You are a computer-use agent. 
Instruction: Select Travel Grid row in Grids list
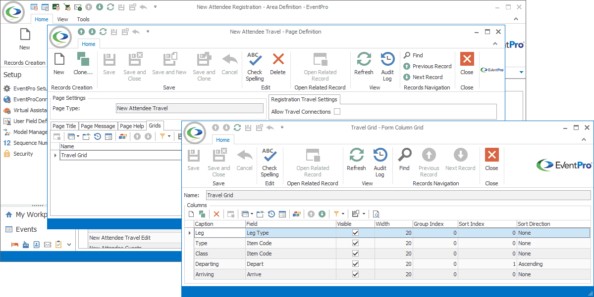pyautogui.click(x=121, y=155)
